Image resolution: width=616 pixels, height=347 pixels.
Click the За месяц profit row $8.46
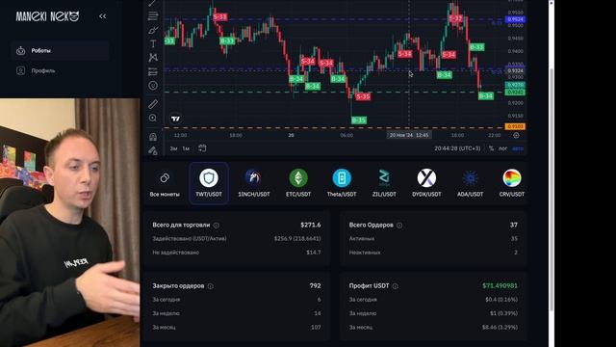[433, 327]
